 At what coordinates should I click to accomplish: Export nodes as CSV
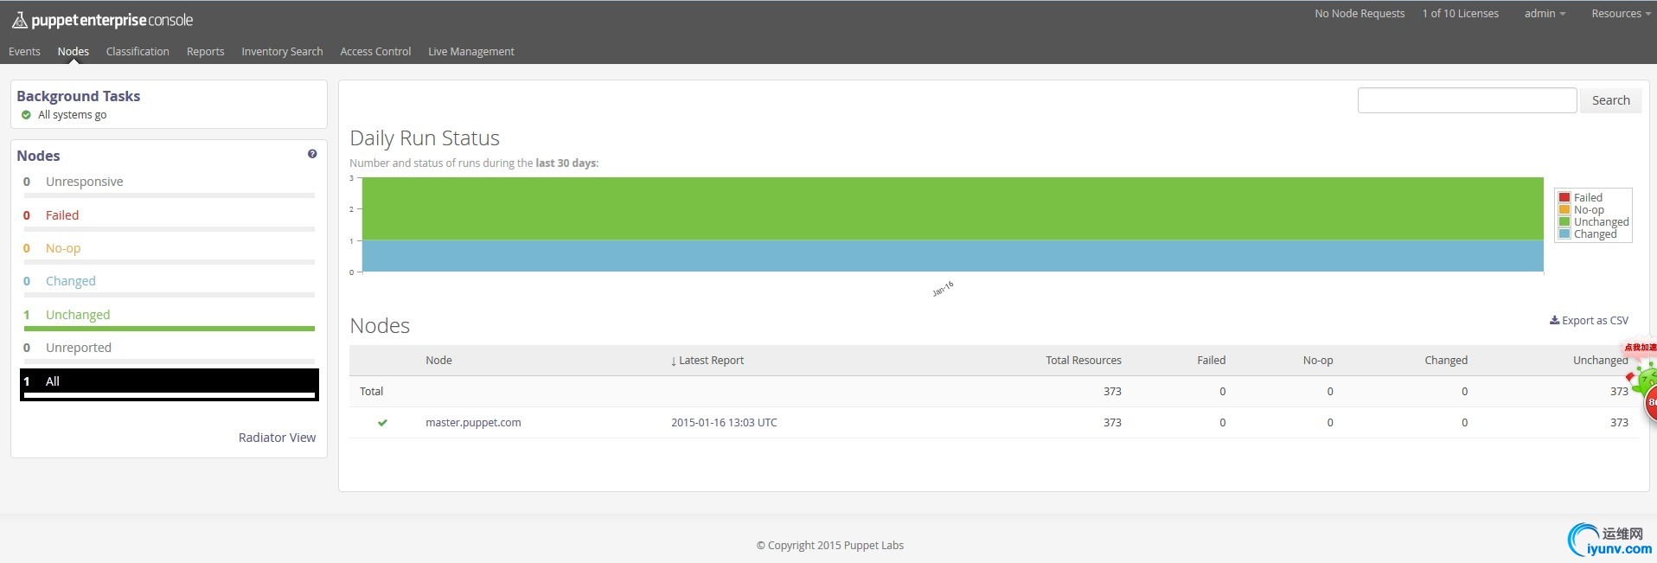coord(1589,321)
